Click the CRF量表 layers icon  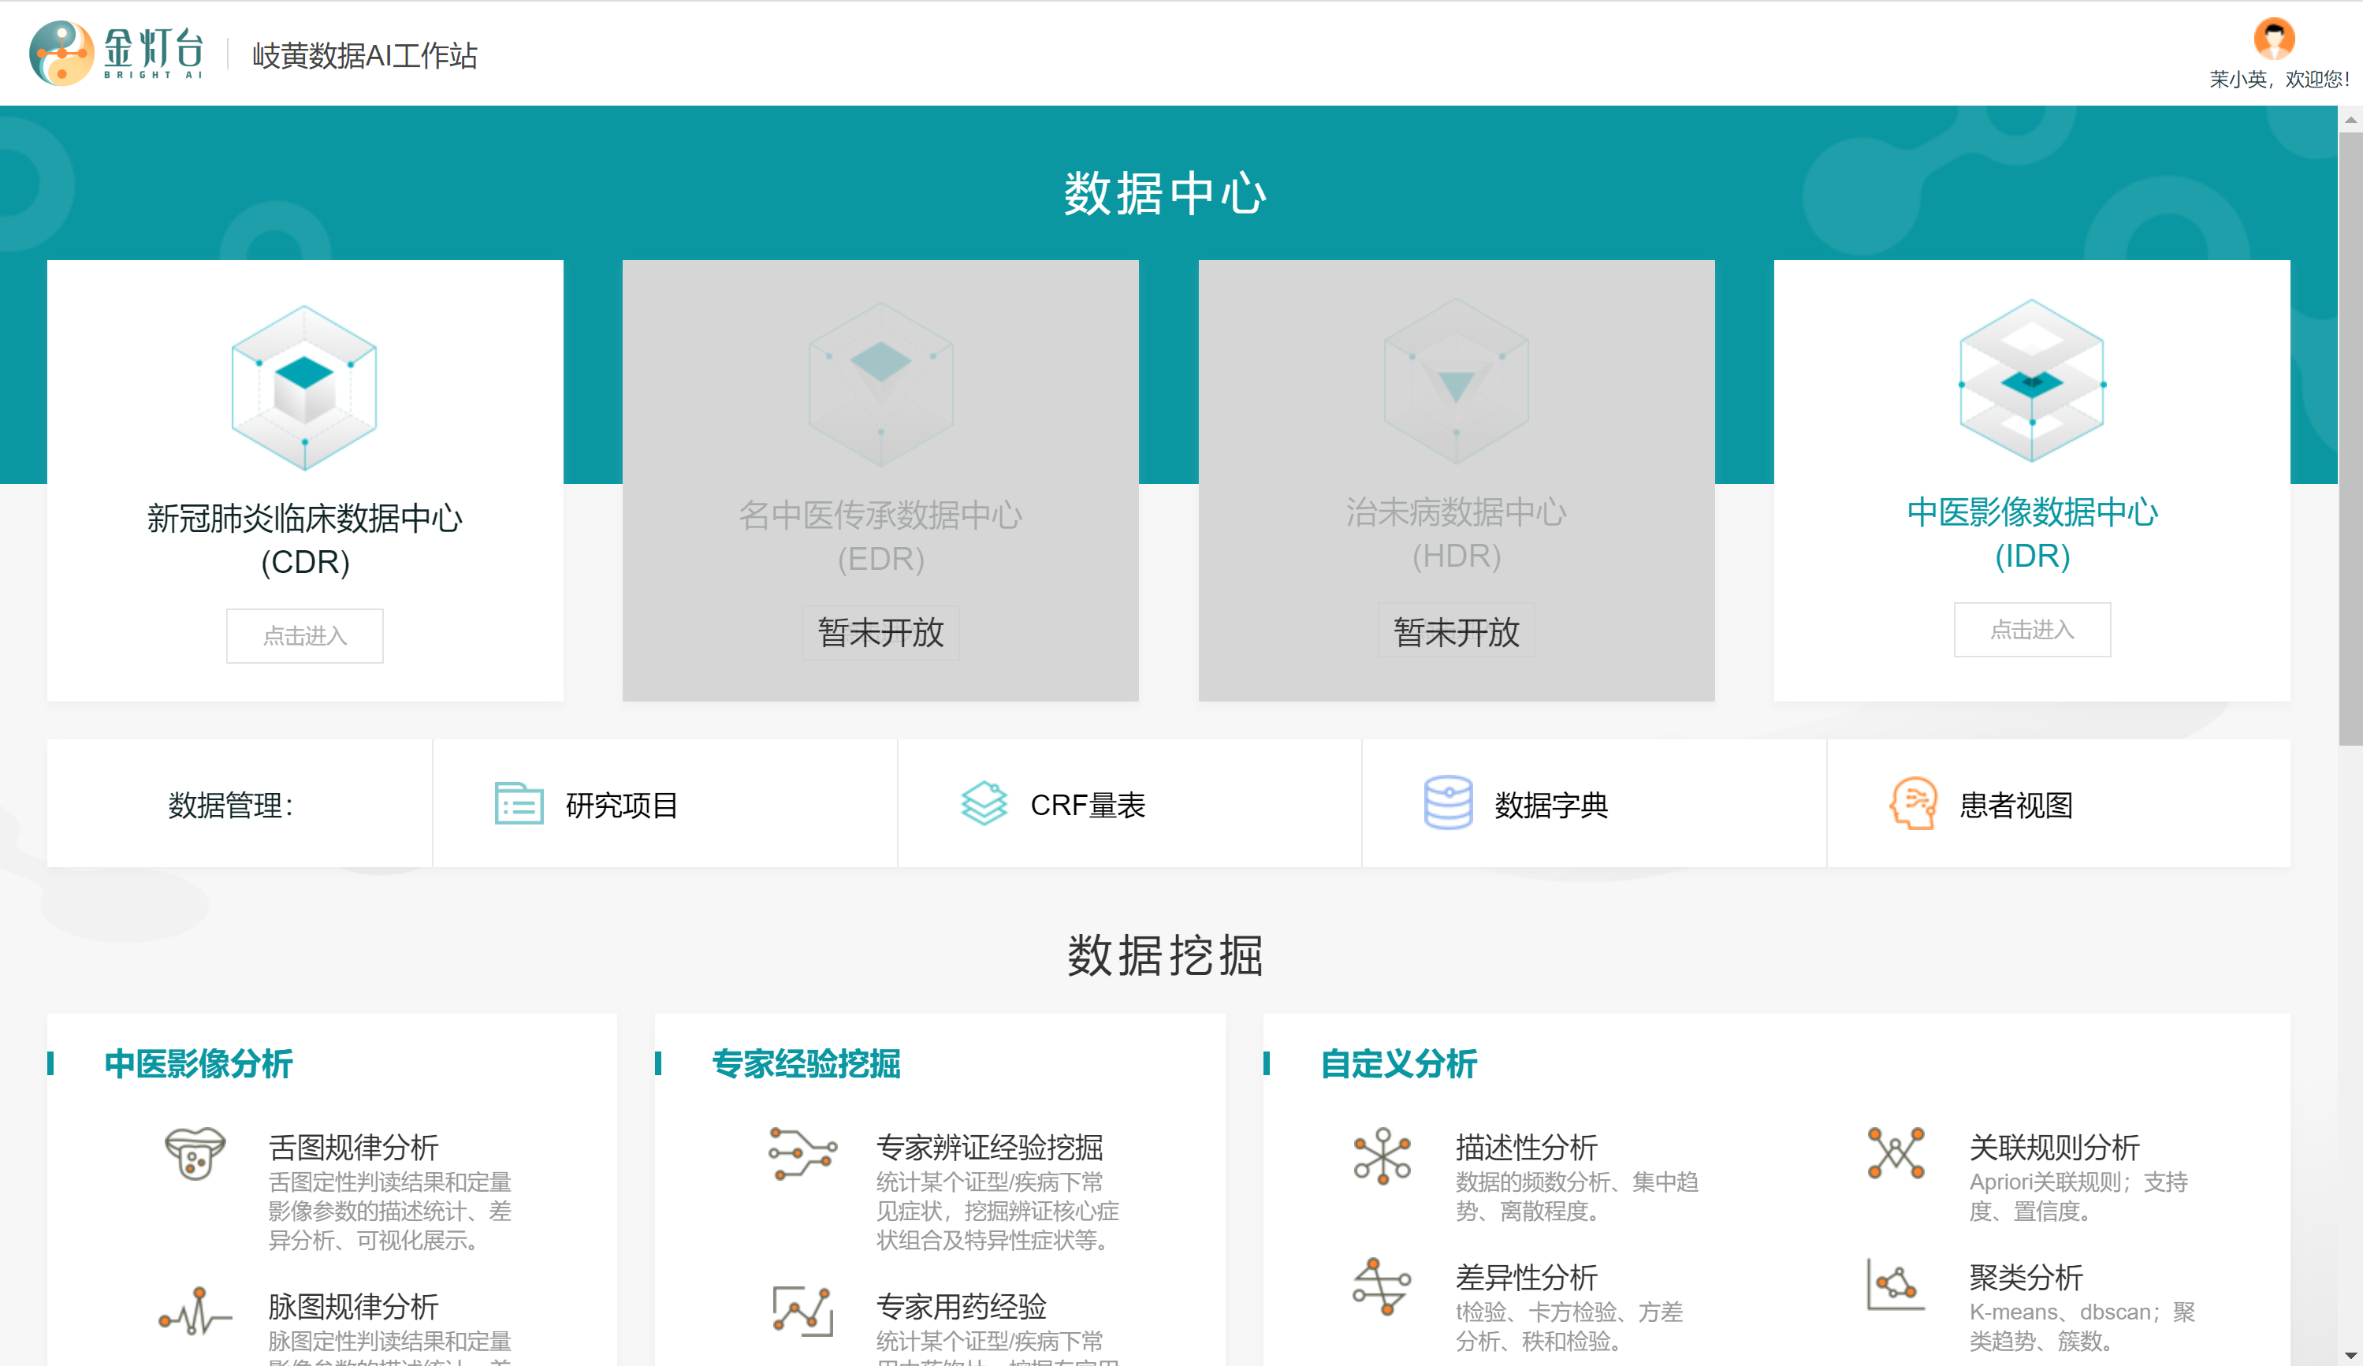[984, 803]
